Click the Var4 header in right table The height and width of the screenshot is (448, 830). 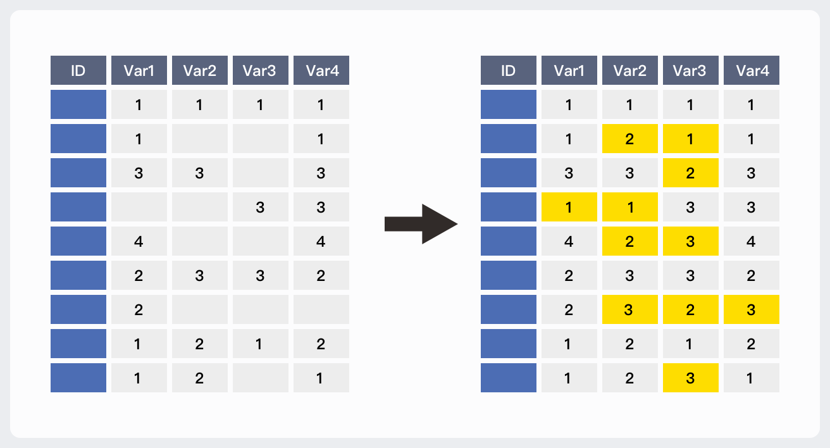[751, 70]
